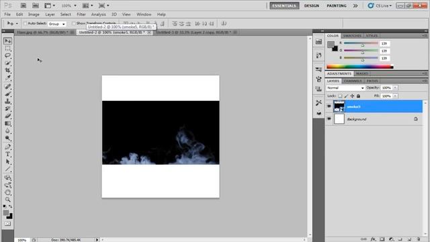This screenshot has width=430, height=242.
Task: Select the 3D Object Rotate tool
Action: 7,177
